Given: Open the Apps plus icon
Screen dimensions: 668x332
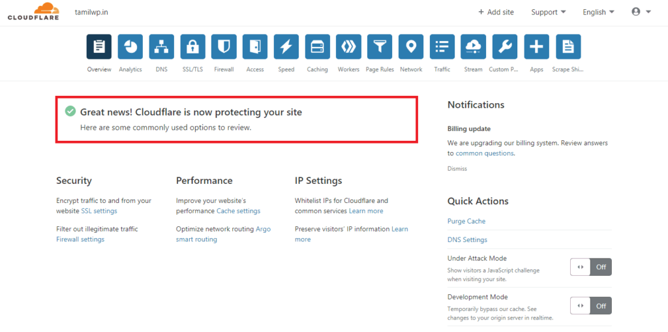Looking at the screenshot, I should click(537, 46).
